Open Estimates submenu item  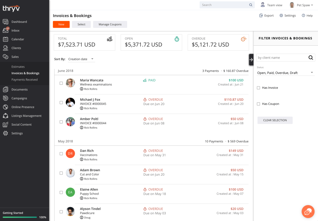(18, 67)
